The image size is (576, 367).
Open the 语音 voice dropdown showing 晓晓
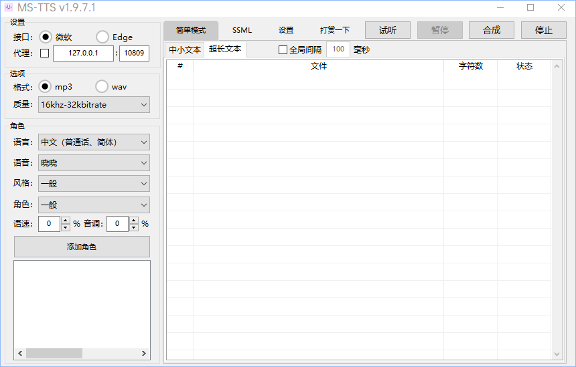point(94,163)
